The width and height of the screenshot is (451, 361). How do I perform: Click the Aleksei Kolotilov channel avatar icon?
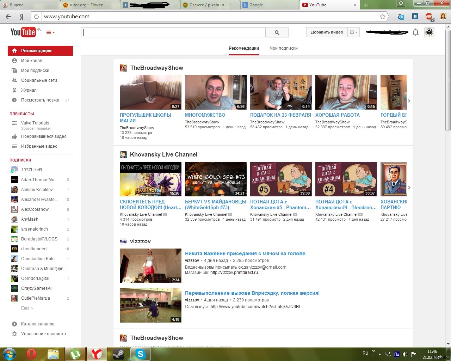tap(14, 190)
